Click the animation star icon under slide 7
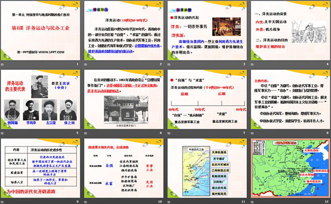The height and width of the screenshot is (204, 331). click(169, 133)
